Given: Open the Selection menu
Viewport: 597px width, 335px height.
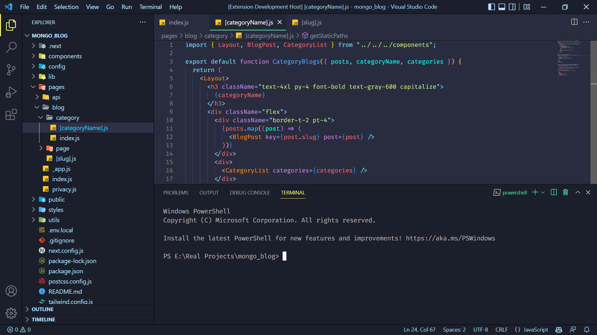Looking at the screenshot, I should [x=66, y=7].
